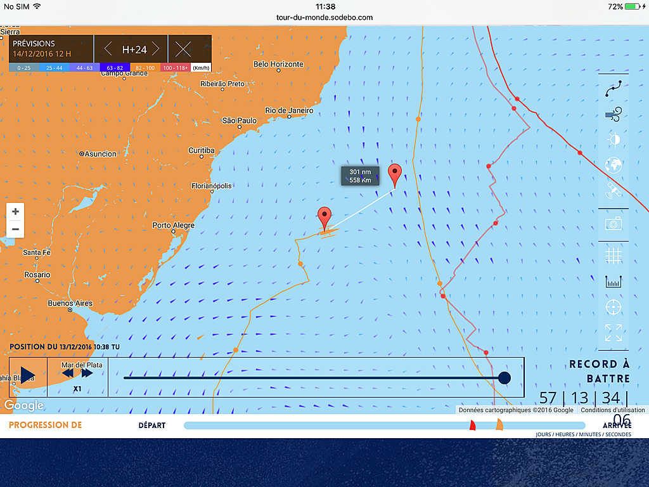Viewport: 649px width, 487px height.
Task: Click the red pin beside the distance label
Action: pos(394,176)
